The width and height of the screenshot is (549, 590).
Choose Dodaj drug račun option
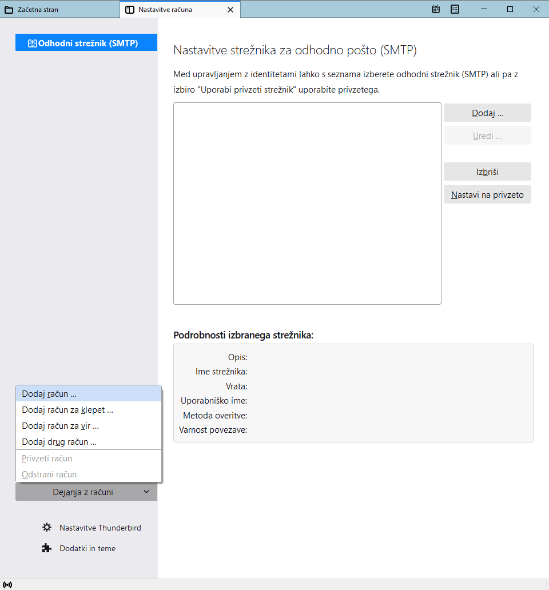coord(59,442)
